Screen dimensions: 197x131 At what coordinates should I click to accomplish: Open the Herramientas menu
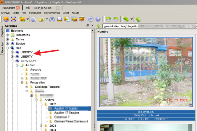(52, 13)
